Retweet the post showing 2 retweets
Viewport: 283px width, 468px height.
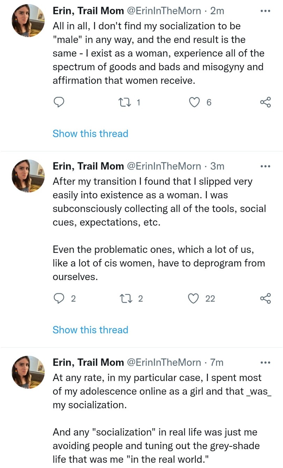point(124,299)
